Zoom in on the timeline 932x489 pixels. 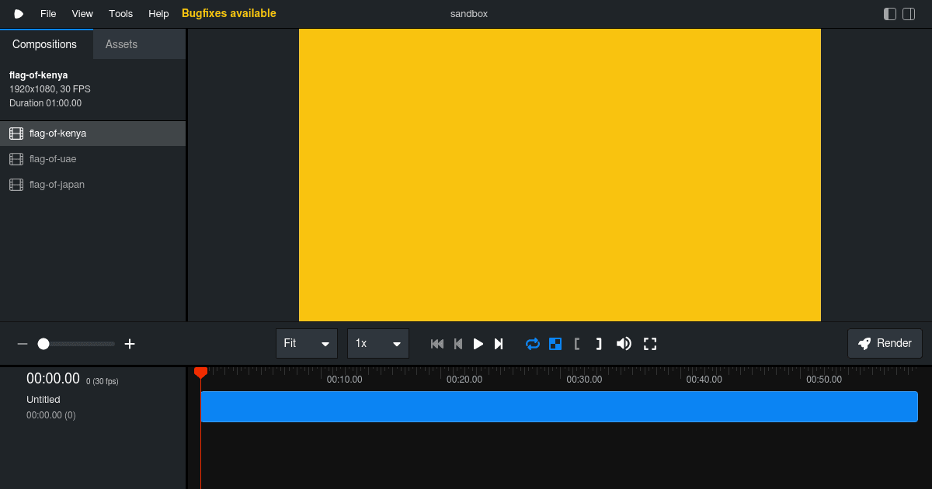[129, 343]
